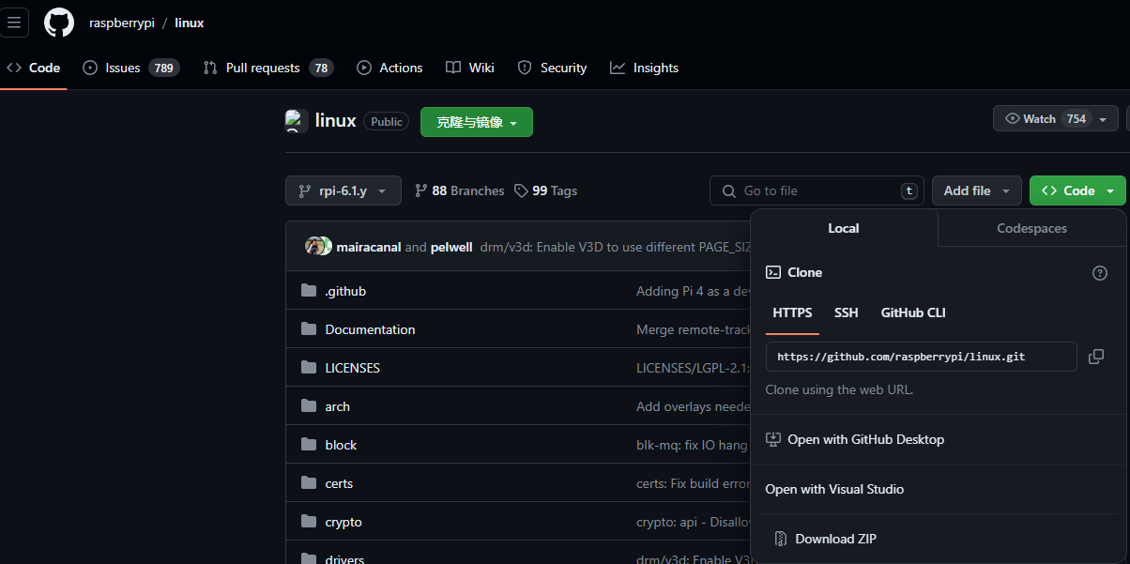The width and height of the screenshot is (1130, 564).
Task: Open the linux repository title link
Action: (x=335, y=121)
